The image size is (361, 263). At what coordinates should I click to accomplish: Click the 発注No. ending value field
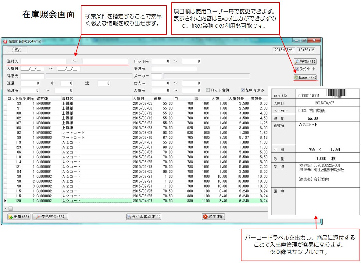[x=64, y=91]
